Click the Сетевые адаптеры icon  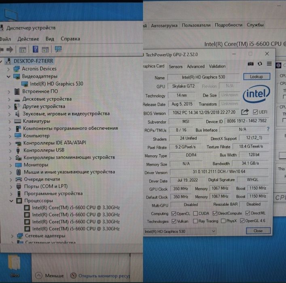[20, 236]
